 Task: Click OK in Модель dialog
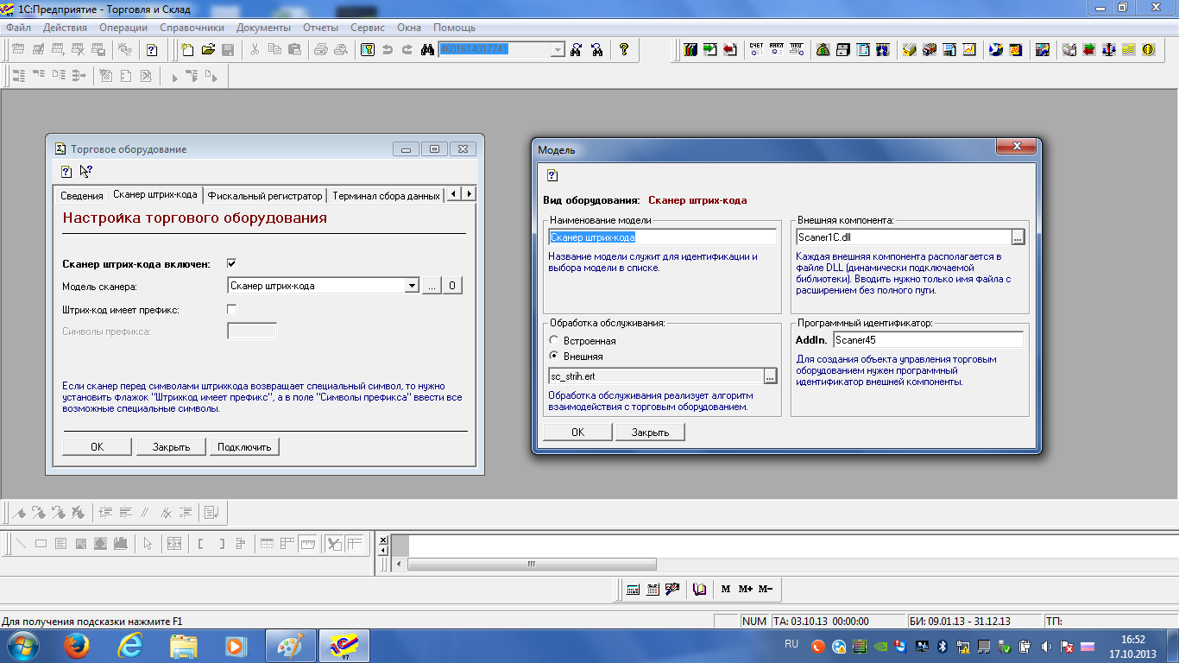pyautogui.click(x=578, y=433)
